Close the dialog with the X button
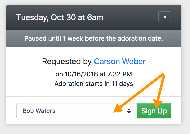This screenshot has height=134, width=190. pyautogui.click(x=165, y=17)
